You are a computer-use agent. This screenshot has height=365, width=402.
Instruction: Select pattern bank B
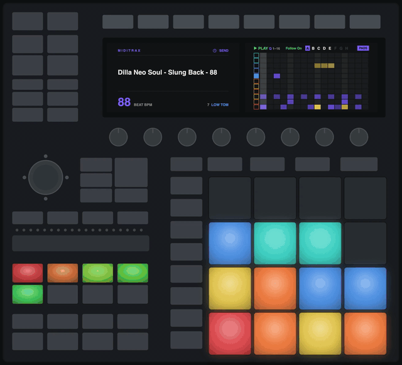click(313, 48)
